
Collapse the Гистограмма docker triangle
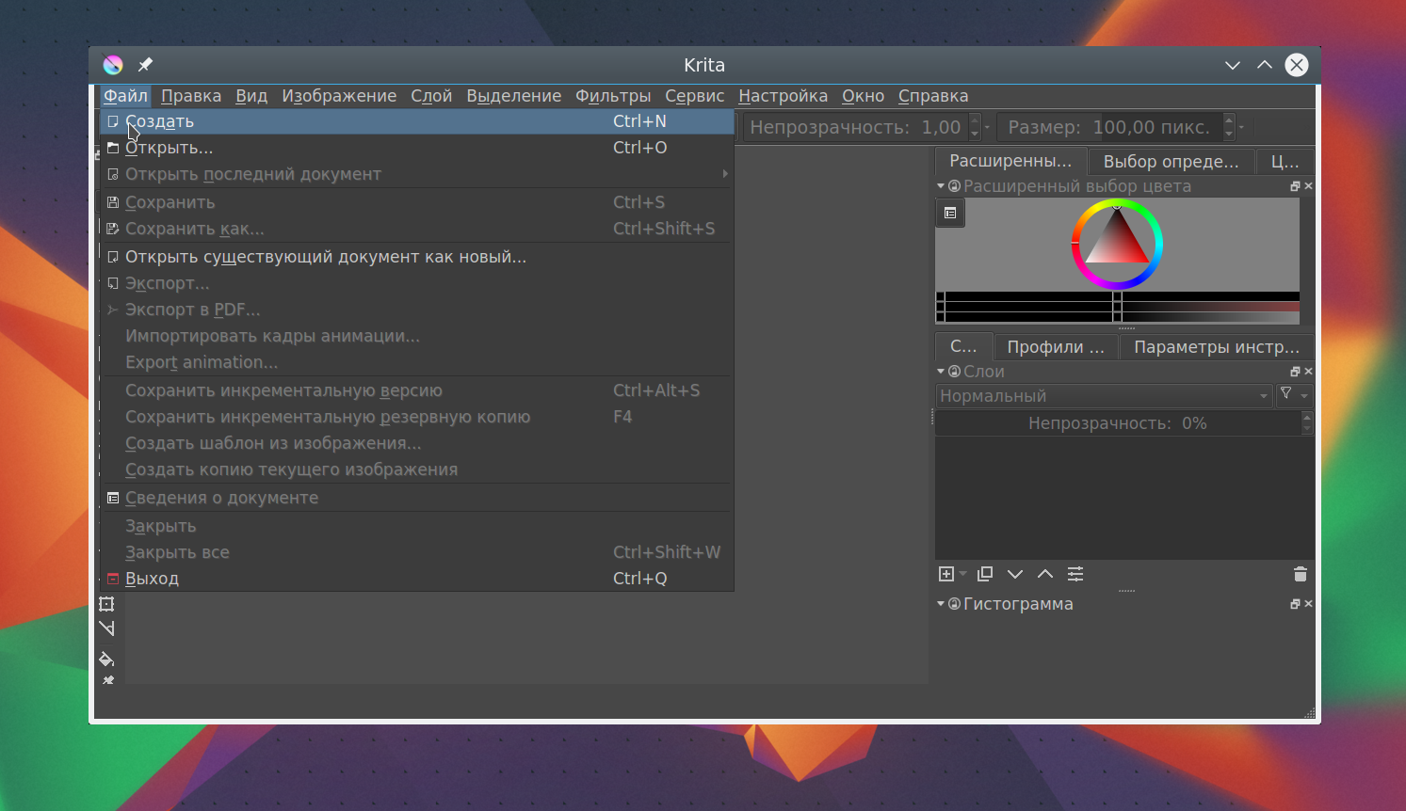(x=941, y=604)
